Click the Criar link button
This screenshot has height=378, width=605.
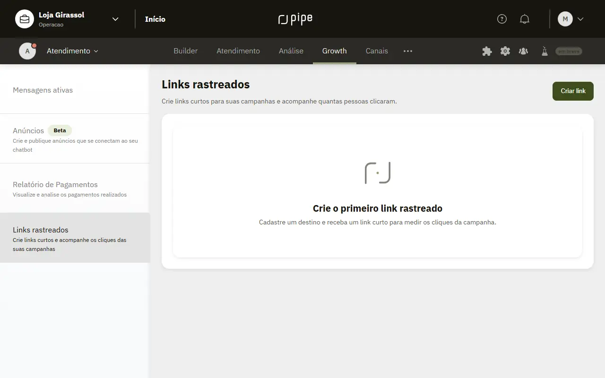tap(573, 91)
